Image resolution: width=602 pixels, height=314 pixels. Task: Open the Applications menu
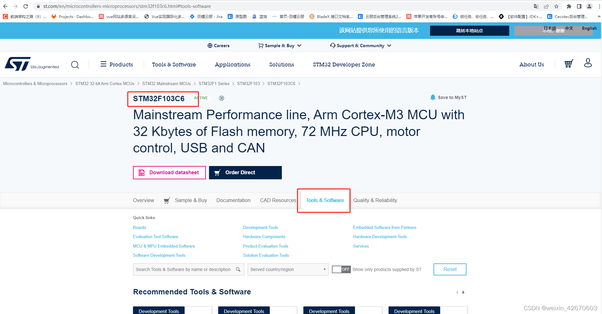232,65
